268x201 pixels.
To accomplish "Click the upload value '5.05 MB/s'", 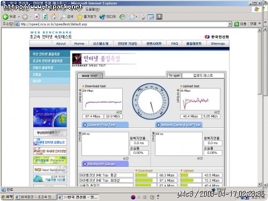I will coord(211,116).
